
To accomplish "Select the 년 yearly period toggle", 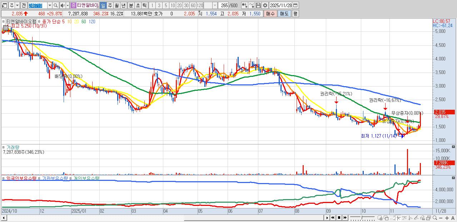I will click(x=123, y=5).
